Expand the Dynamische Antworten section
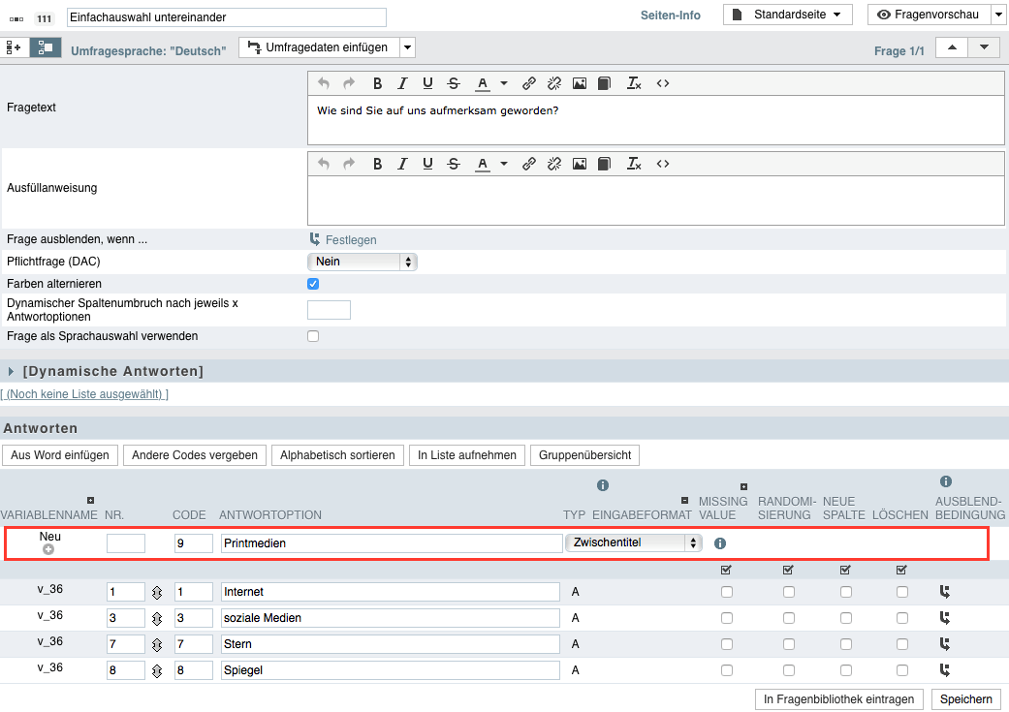This screenshot has height=712, width=1009. (x=11, y=372)
